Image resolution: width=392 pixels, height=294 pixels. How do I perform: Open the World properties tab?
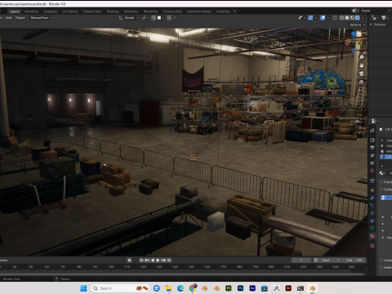coord(372,171)
